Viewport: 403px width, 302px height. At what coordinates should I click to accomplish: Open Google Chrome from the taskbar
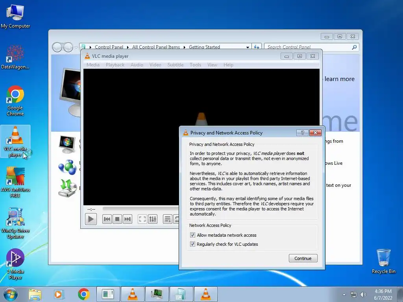(83, 294)
